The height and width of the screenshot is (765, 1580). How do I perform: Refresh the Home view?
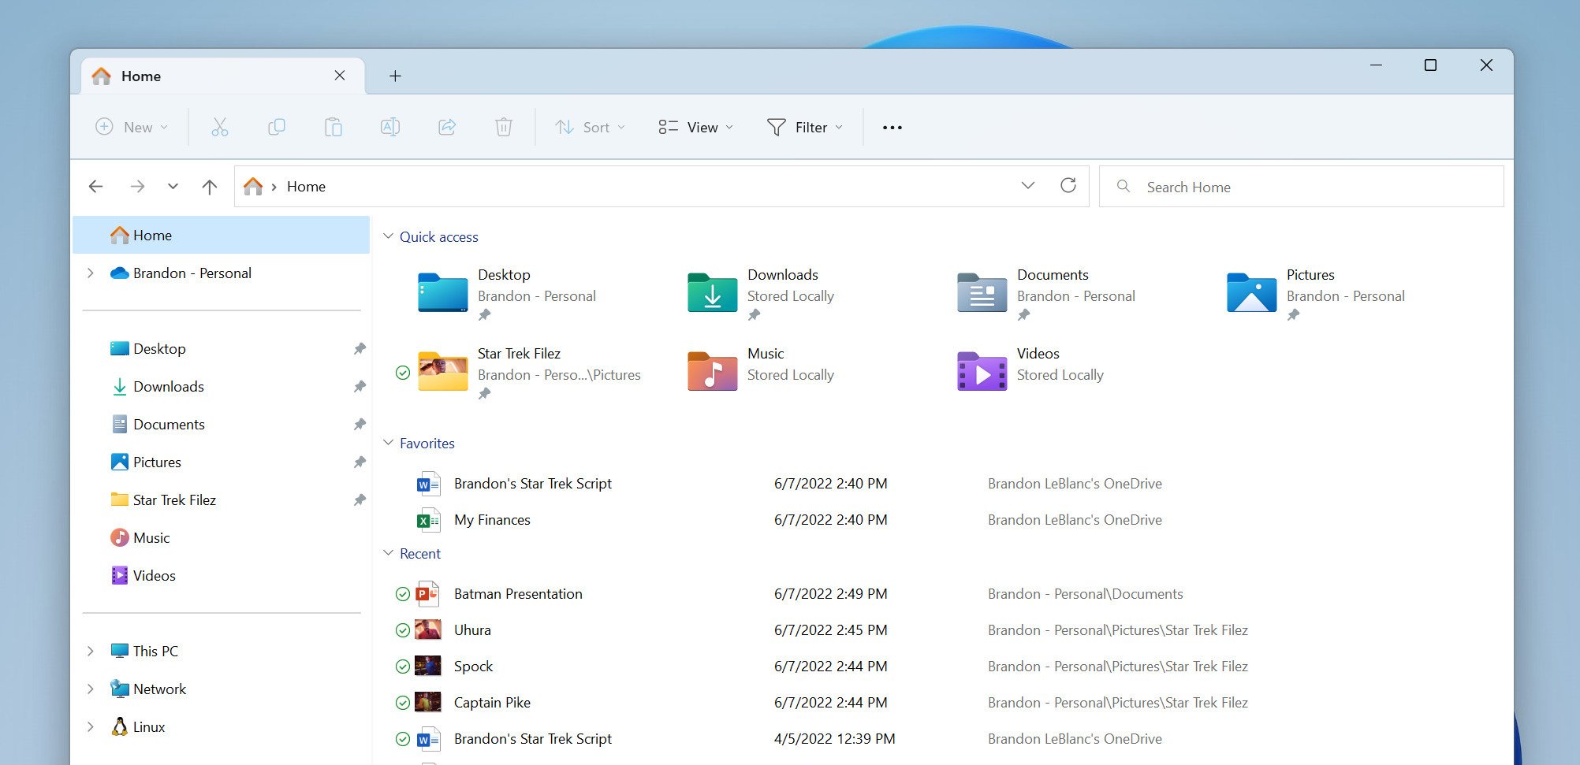[x=1068, y=186]
